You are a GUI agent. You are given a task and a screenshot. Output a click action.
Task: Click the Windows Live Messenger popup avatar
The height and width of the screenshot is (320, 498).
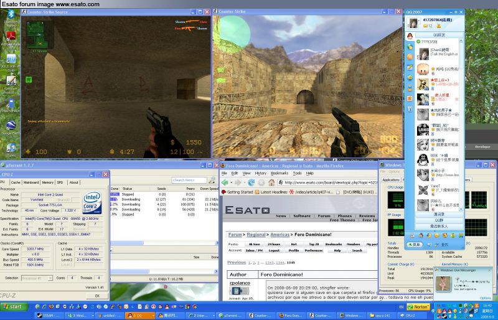tap(443, 284)
